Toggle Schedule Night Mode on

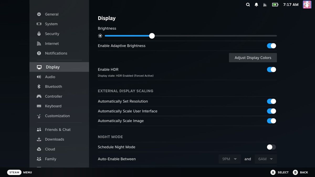271,147
